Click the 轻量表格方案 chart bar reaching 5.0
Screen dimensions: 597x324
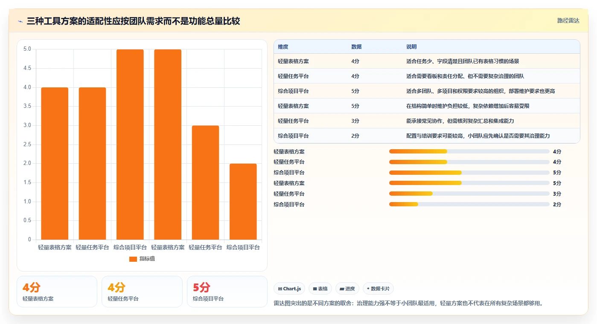click(x=168, y=145)
